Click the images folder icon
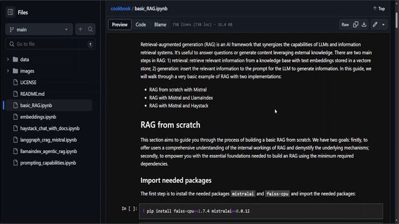Viewport: 399px width, 224px height. (x=16, y=71)
